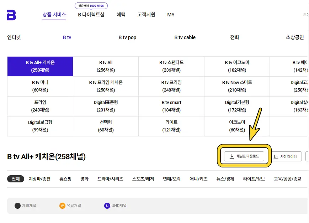
Task: Select 이코노미 (60채널) plan in bottom row
Action: [237, 126]
